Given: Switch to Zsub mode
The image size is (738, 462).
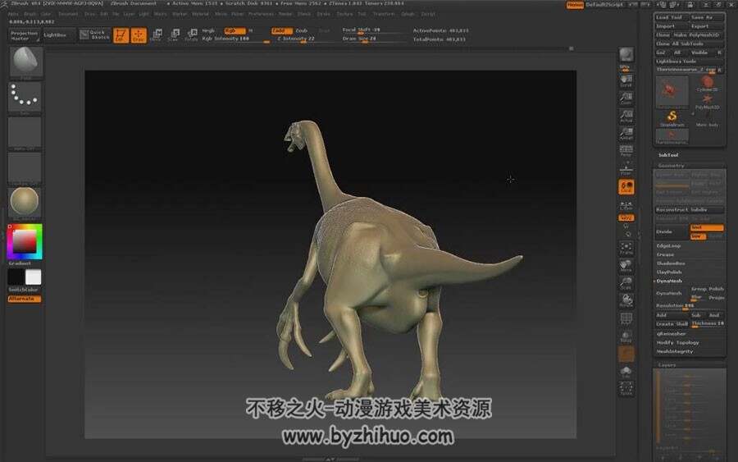Looking at the screenshot, I should [x=302, y=30].
